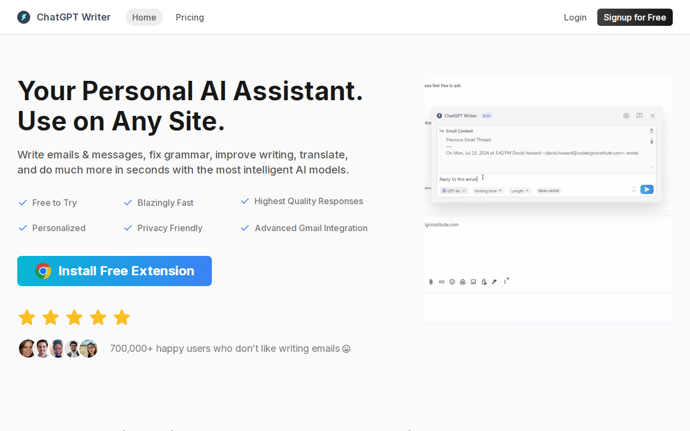Click the "Privacy Friendly" text
Image resolution: width=690 pixels, height=431 pixels.
[170, 228]
